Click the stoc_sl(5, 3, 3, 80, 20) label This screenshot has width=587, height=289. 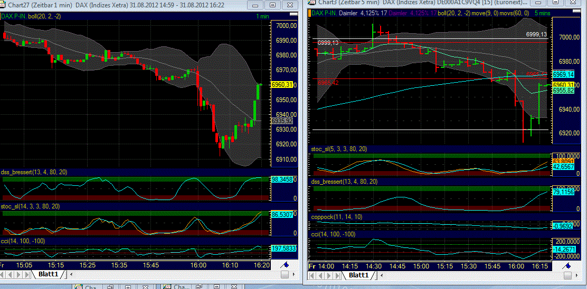pos(339,149)
